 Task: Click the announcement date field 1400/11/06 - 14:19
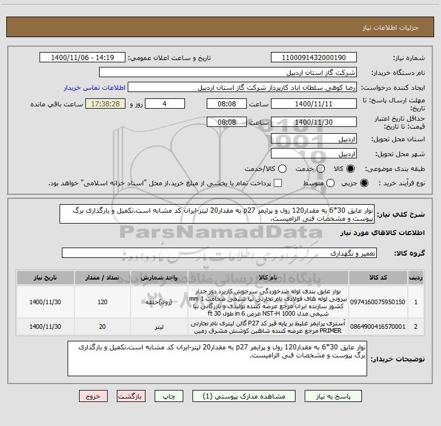pyautogui.click(x=82, y=58)
